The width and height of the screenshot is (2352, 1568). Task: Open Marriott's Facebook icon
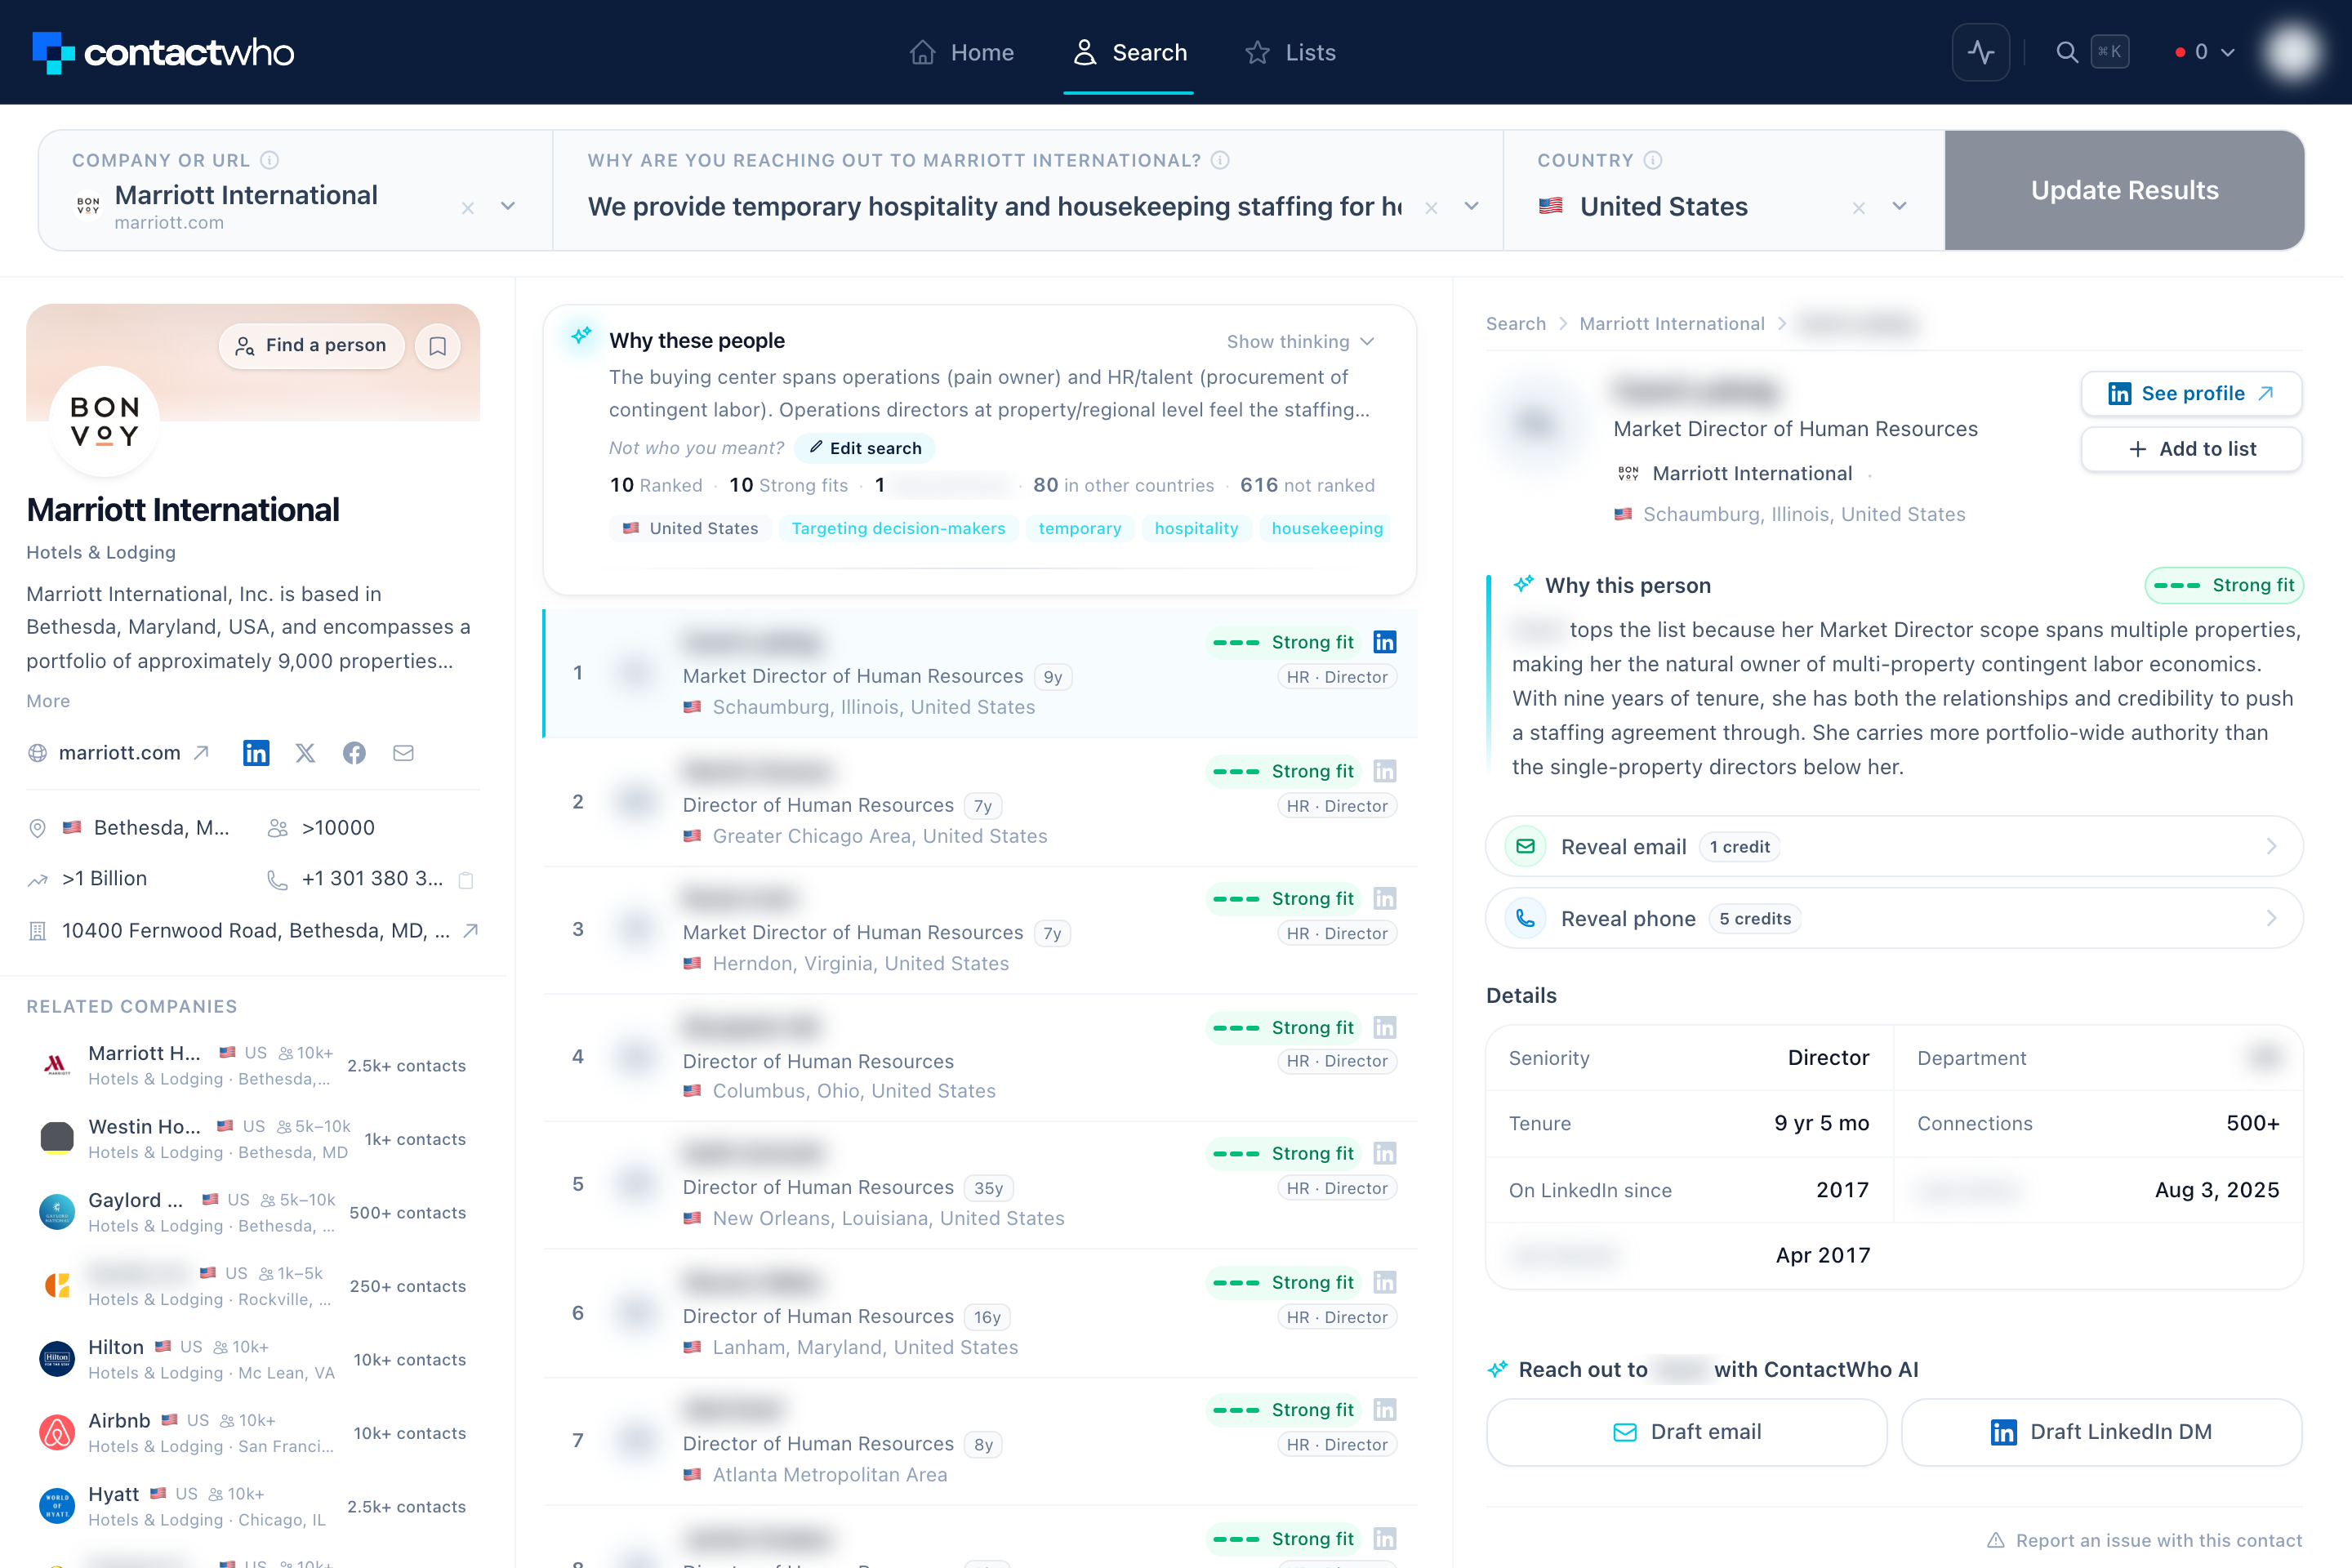tap(354, 753)
